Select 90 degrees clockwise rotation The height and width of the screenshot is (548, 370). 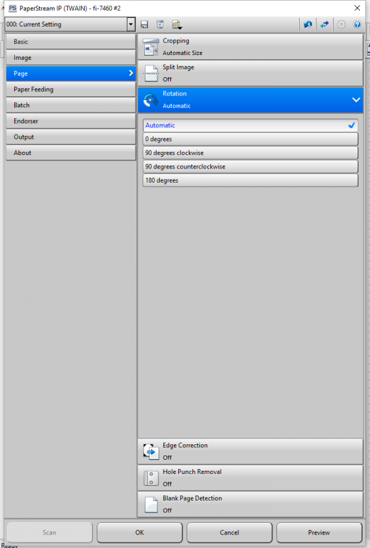250,153
